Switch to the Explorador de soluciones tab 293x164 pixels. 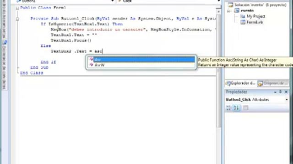(241, 83)
